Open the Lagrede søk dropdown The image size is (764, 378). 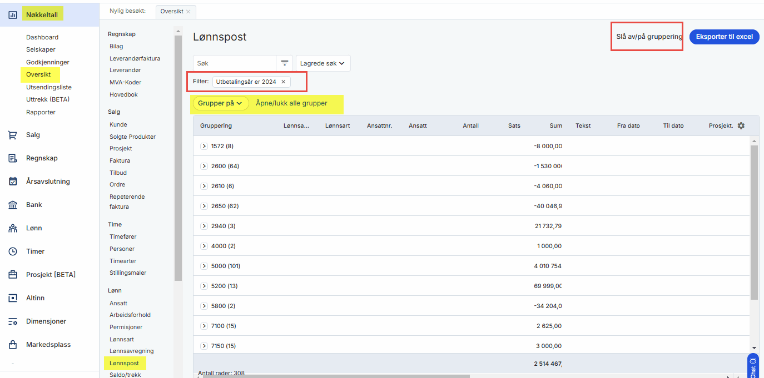tap(323, 63)
